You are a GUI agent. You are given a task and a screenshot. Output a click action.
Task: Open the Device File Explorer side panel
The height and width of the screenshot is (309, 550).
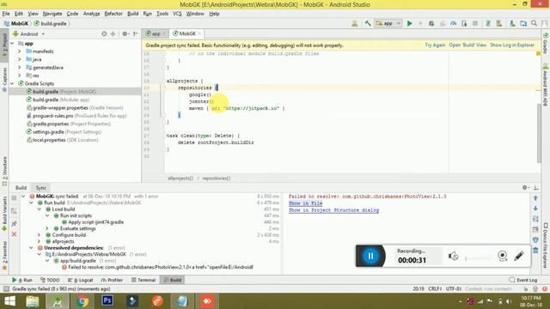(546, 245)
